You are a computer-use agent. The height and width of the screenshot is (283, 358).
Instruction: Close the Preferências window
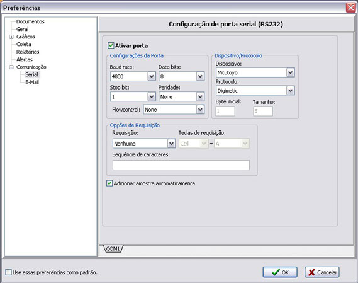pos(350,8)
